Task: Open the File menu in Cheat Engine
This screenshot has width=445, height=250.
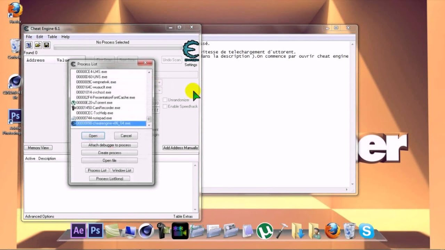Action: tap(29, 37)
